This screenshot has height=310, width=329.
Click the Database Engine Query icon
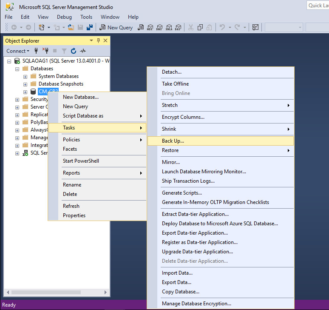[x=141, y=27]
